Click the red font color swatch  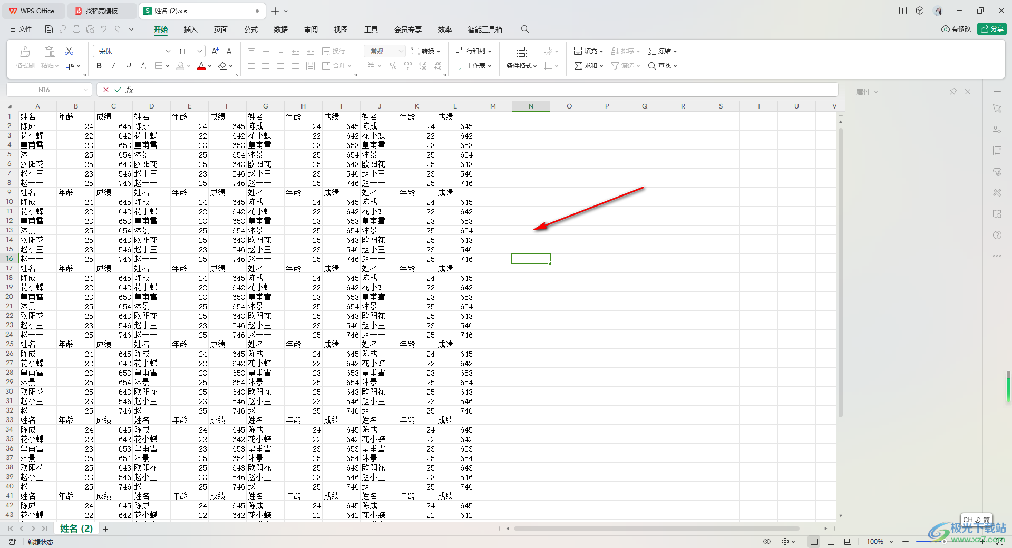click(201, 66)
